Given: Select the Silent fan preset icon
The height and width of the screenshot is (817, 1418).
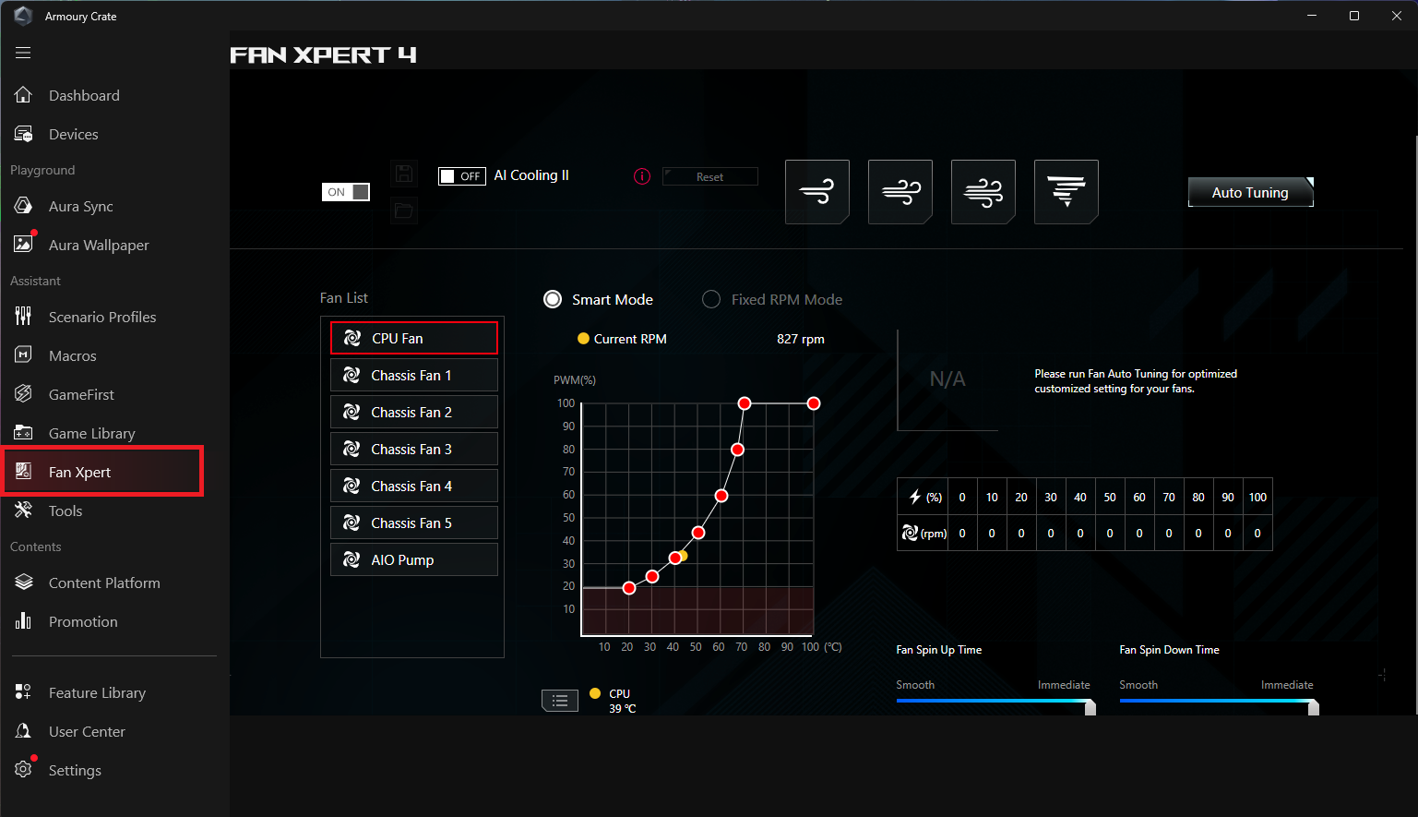Looking at the screenshot, I should point(817,192).
